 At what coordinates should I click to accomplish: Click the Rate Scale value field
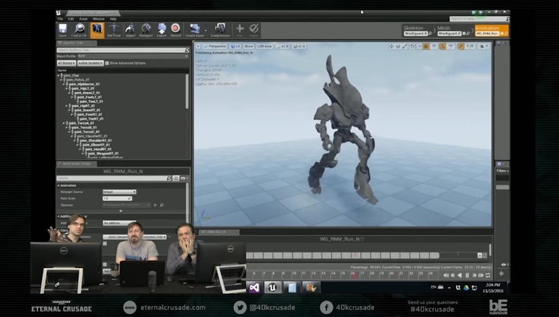[117, 198]
